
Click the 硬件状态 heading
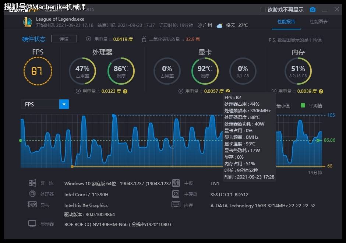(x=34, y=39)
